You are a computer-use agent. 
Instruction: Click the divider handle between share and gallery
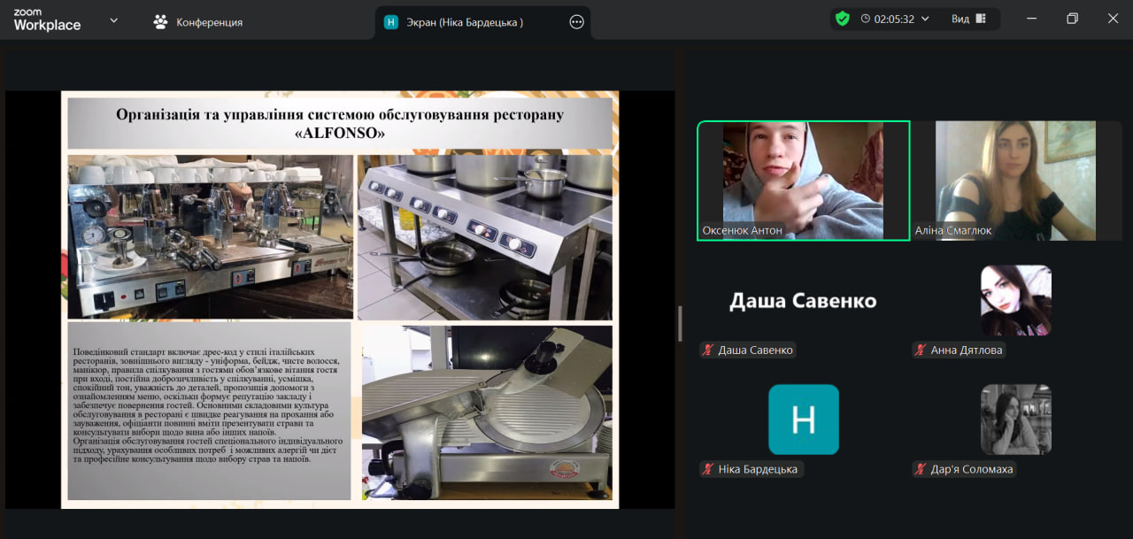click(x=680, y=324)
